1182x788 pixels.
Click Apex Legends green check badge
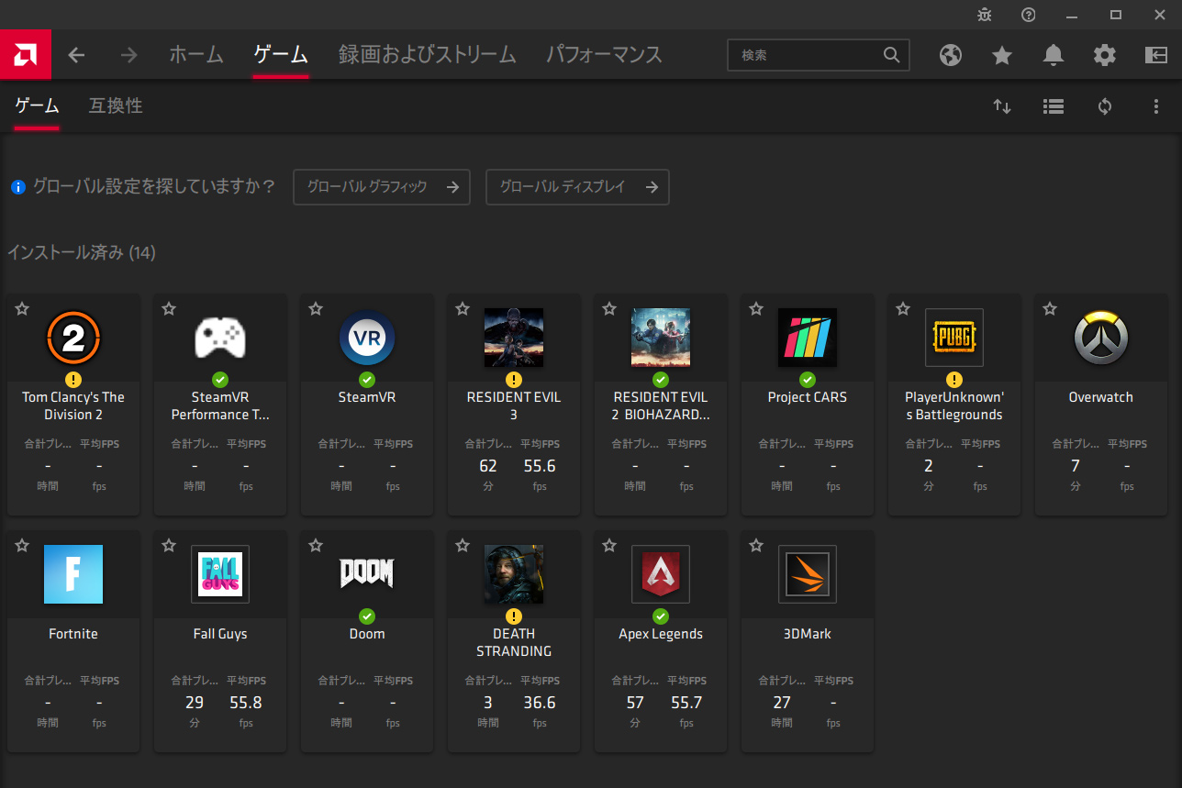pos(661,616)
